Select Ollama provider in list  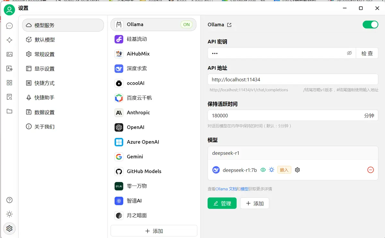(153, 24)
